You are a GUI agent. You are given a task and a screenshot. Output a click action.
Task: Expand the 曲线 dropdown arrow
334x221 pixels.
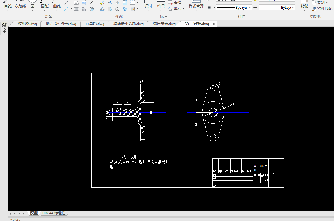click(57, 10)
